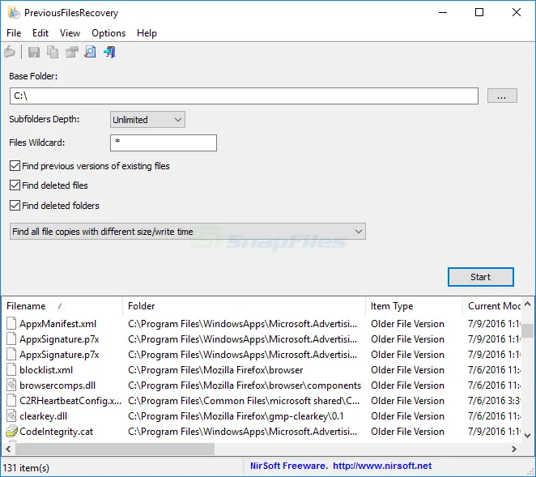This screenshot has width=536, height=477.
Task: Open the file copies comparison mode dropdown
Action: tap(188, 232)
